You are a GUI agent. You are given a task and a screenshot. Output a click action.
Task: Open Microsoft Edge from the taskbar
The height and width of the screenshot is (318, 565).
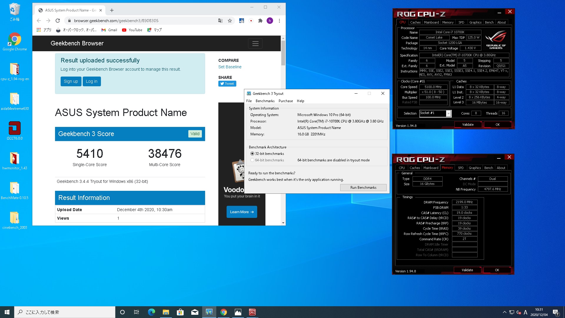coord(151,312)
